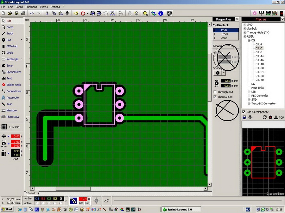Open the Board menu

click(x=19, y=7)
